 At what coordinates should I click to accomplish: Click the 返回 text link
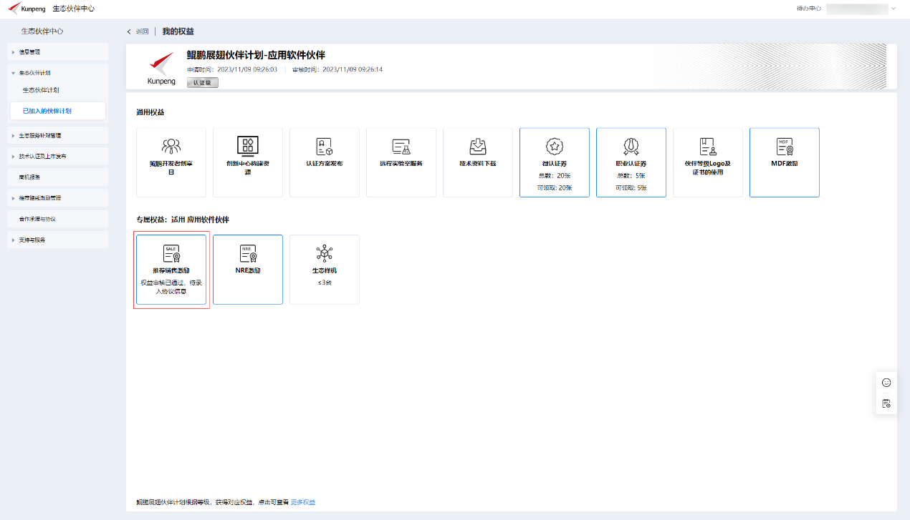142,31
